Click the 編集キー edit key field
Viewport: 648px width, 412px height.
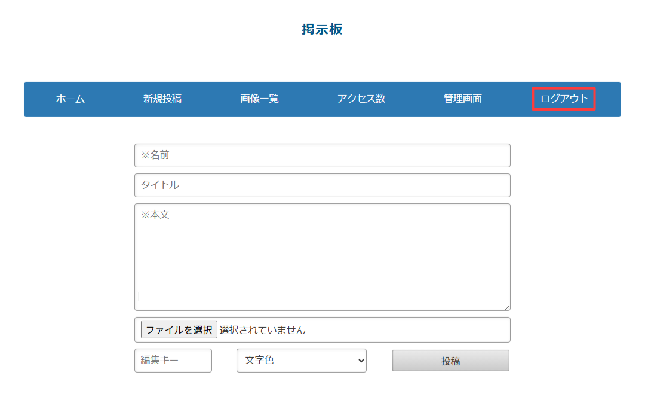(173, 361)
